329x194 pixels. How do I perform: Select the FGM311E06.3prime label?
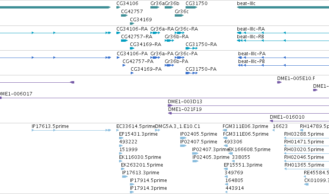(245, 126)
